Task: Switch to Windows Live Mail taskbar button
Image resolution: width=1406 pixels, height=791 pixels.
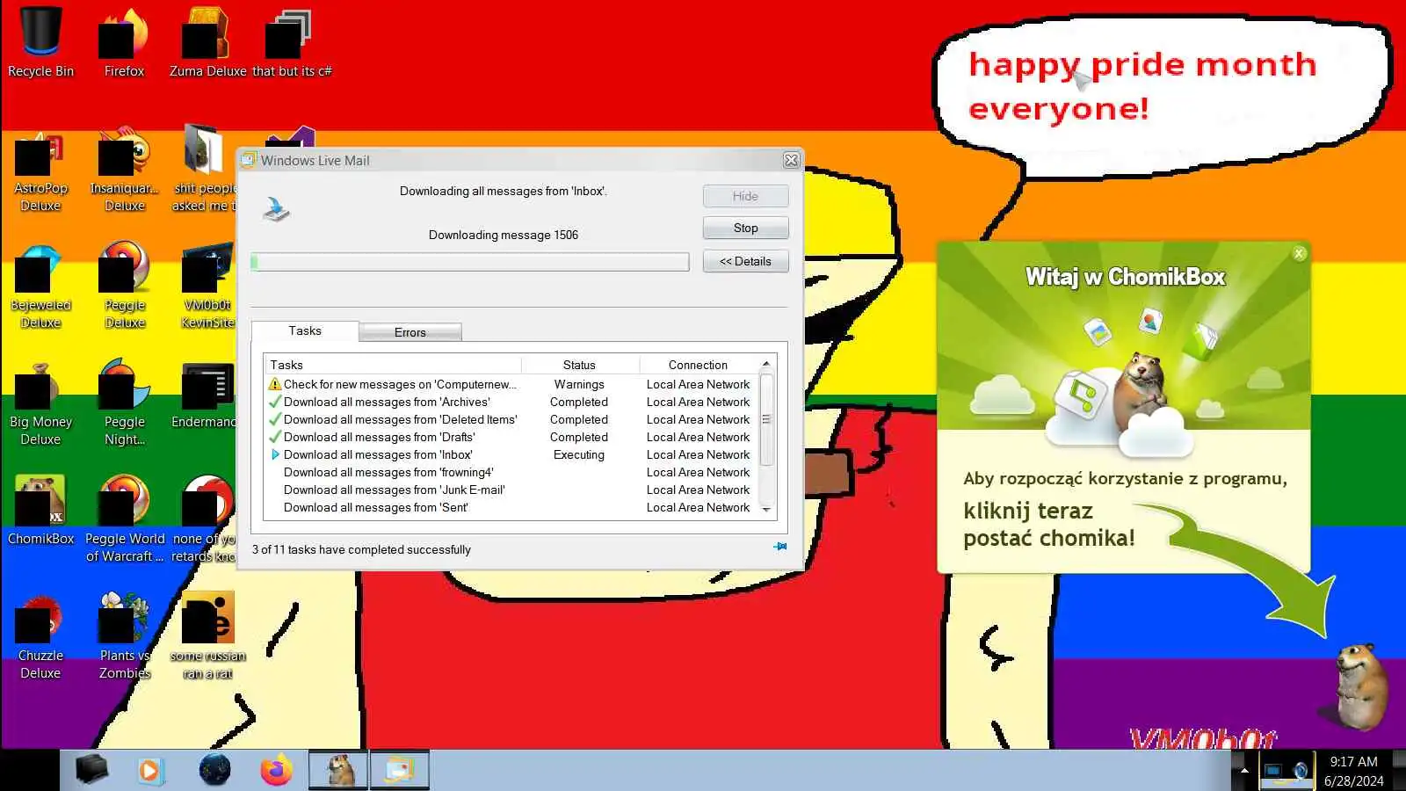Action: click(400, 771)
